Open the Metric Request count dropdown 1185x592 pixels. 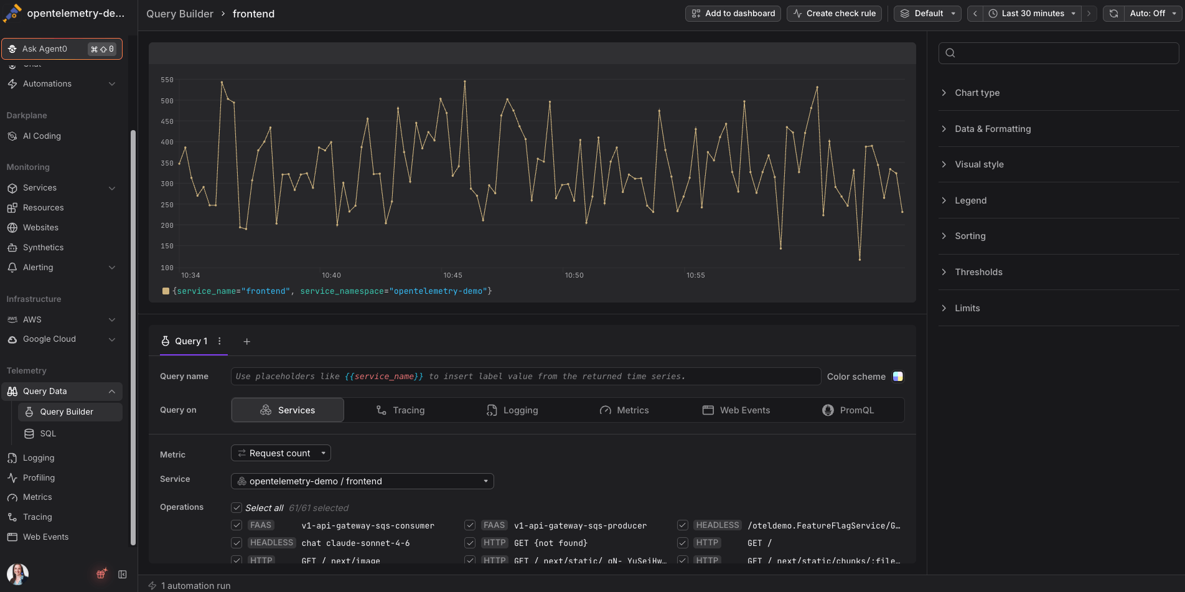tap(281, 453)
